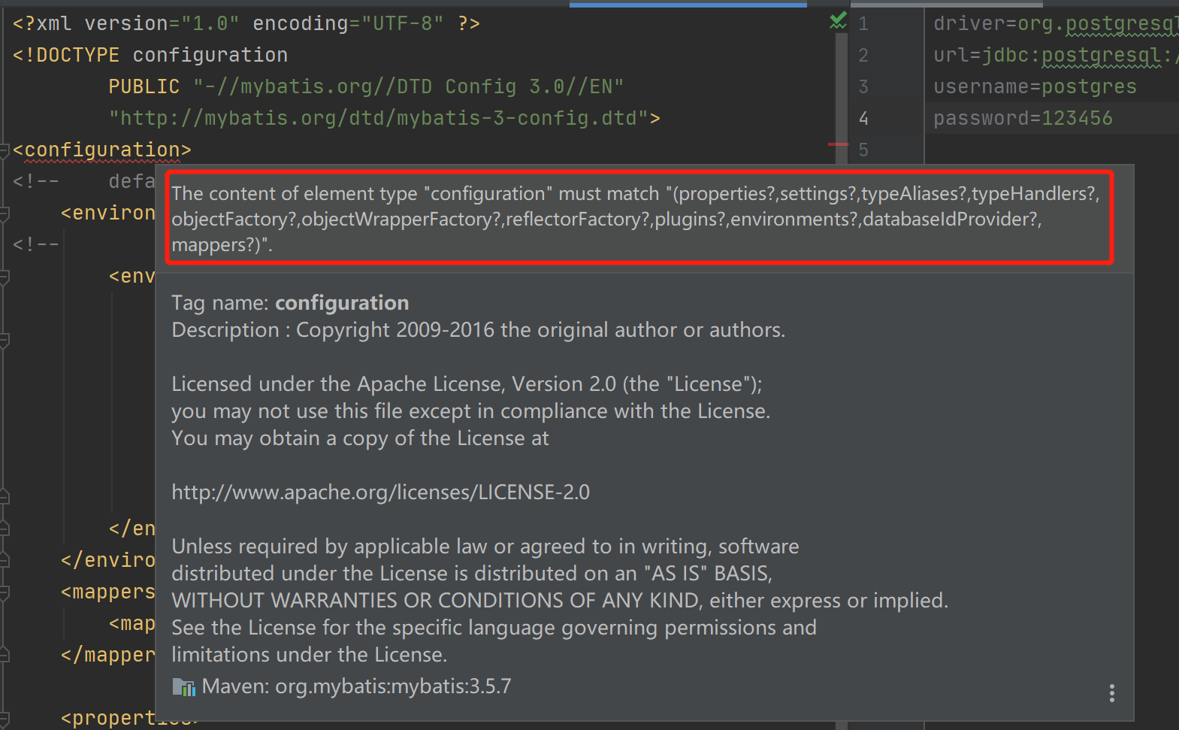1179x730 pixels.
Task: Click the green inspection checkmark icon
Action: 838,21
